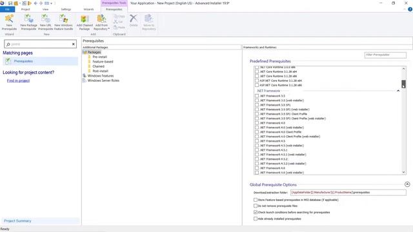Screen dimensions: 413x232
Task: Click the Windows Server Roles tree icon
Action: click(x=85, y=81)
